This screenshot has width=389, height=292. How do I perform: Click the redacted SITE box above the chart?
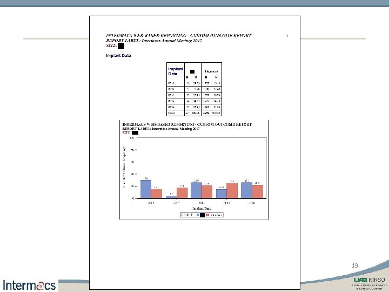click(135, 133)
